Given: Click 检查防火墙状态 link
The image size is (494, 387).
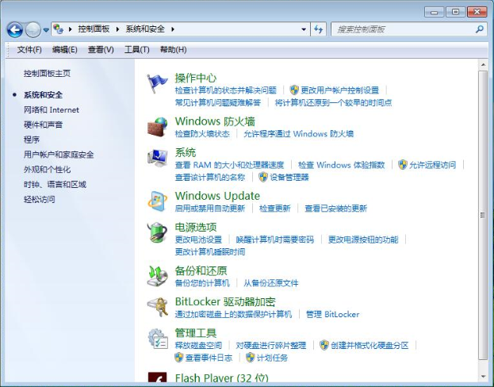Looking at the screenshot, I should tap(202, 133).
